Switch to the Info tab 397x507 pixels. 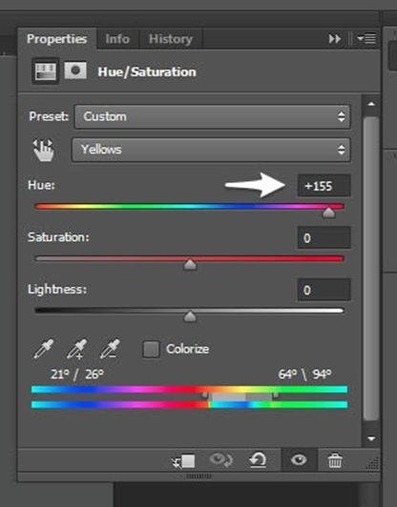(x=117, y=39)
